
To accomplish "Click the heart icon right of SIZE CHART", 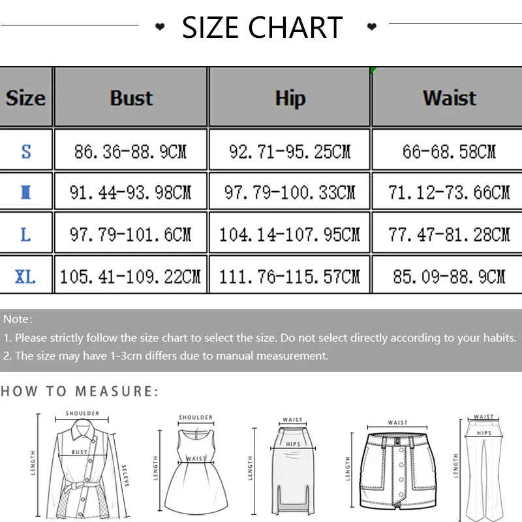I will (x=371, y=27).
